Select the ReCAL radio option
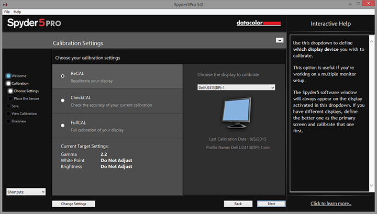This screenshot has width=377, height=214. click(63, 76)
